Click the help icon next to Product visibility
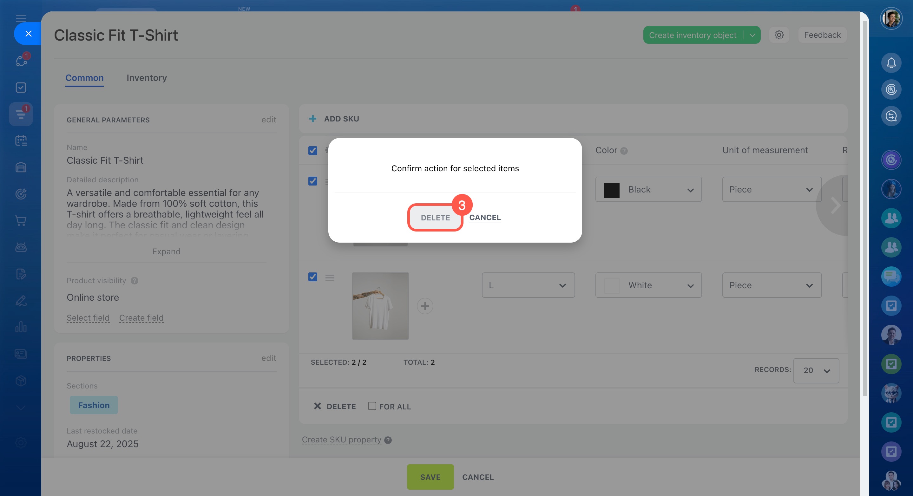Viewport: 913px width, 496px height. click(x=134, y=281)
